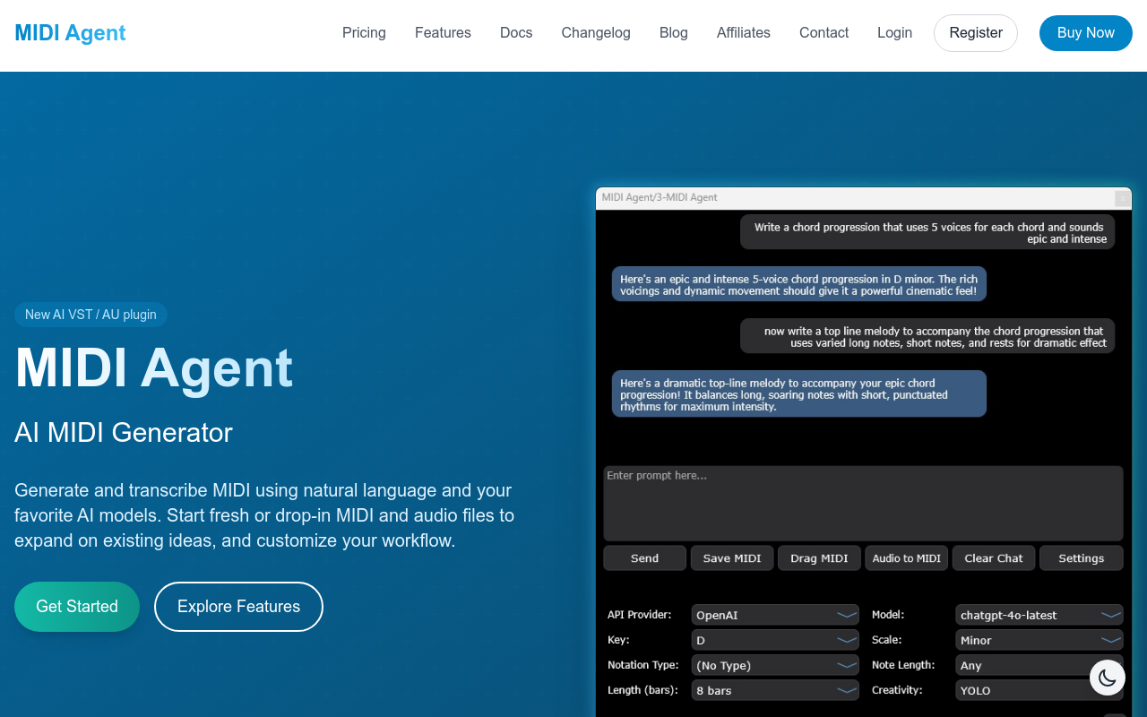Click the Get Started button

(x=77, y=607)
